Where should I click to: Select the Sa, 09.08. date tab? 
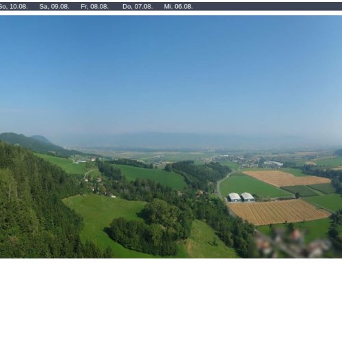[x=54, y=7]
